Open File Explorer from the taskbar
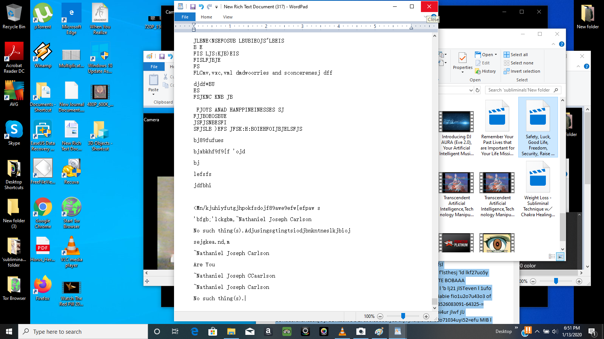604x339 pixels. click(x=231, y=331)
